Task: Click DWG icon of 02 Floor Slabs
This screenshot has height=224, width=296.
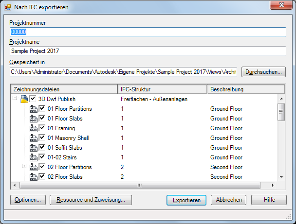Action: [34, 177]
